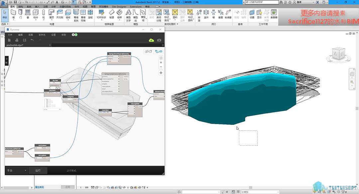Open the 软件包 menu in Dynamo
Image resolution: width=359 pixels, height=194 pixels.
click(x=42, y=34)
